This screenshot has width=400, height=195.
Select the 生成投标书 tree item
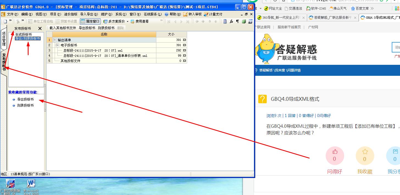(x=23, y=35)
